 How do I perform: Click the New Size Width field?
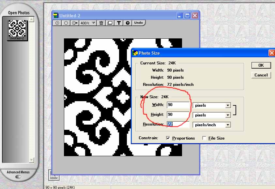[178, 105]
